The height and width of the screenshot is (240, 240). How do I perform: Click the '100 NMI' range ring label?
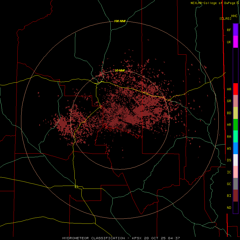tap(120, 21)
